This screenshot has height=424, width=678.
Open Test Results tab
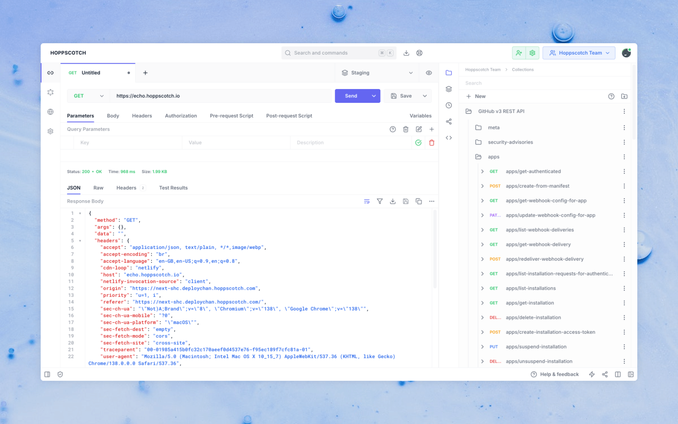pyautogui.click(x=173, y=188)
